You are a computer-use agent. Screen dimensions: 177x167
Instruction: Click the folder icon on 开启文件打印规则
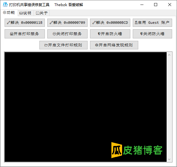click(46, 45)
